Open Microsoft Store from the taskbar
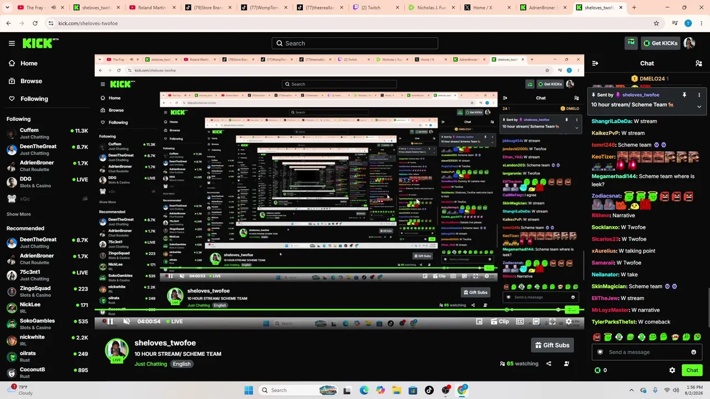The width and height of the screenshot is (710, 399). (413, 390)
